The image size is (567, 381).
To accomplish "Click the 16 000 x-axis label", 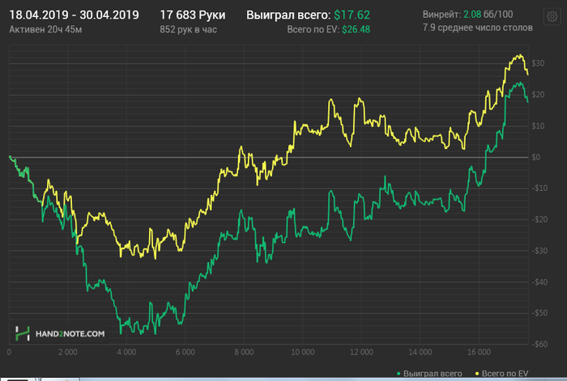I will [x=479, y=352].
